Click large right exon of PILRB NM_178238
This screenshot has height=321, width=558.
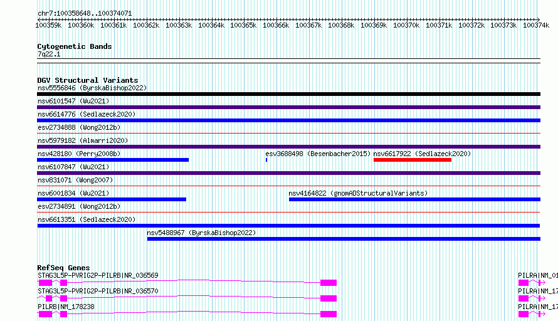pyautogui.click(x=329, y=314)
